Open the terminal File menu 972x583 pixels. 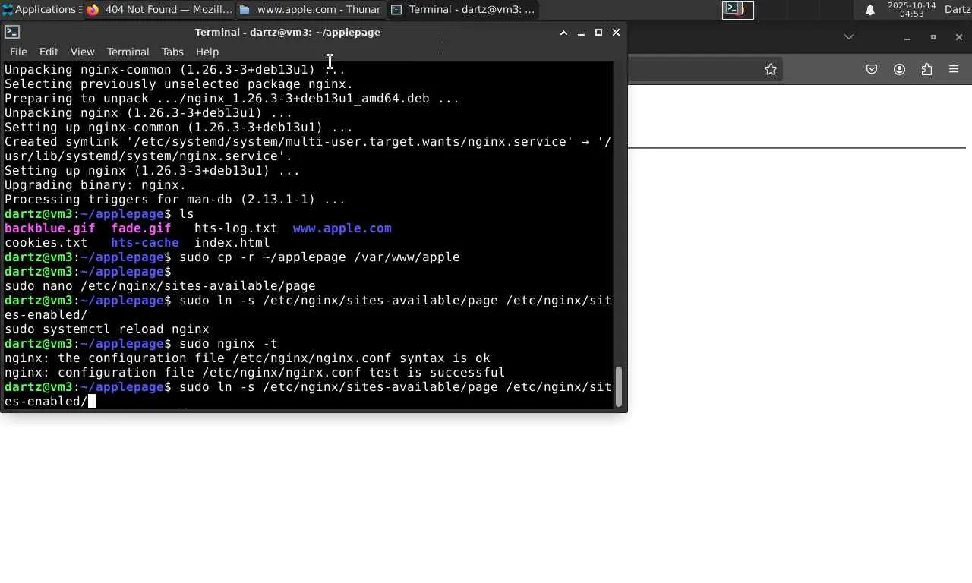(18, 52)
